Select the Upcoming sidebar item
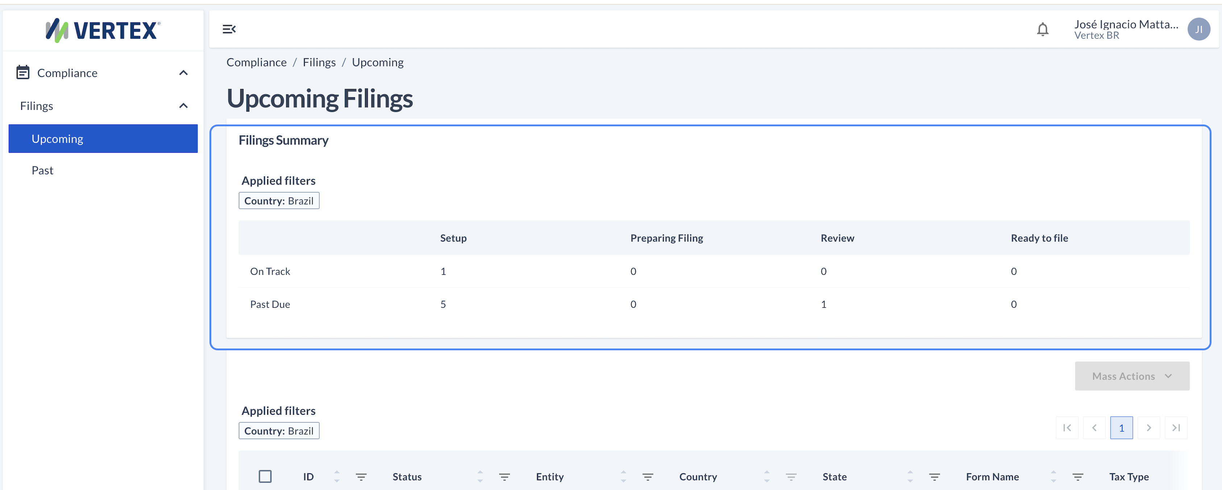Image resolution: width=1222 pixels, height=490 pixels. click(x=103, y=139)
